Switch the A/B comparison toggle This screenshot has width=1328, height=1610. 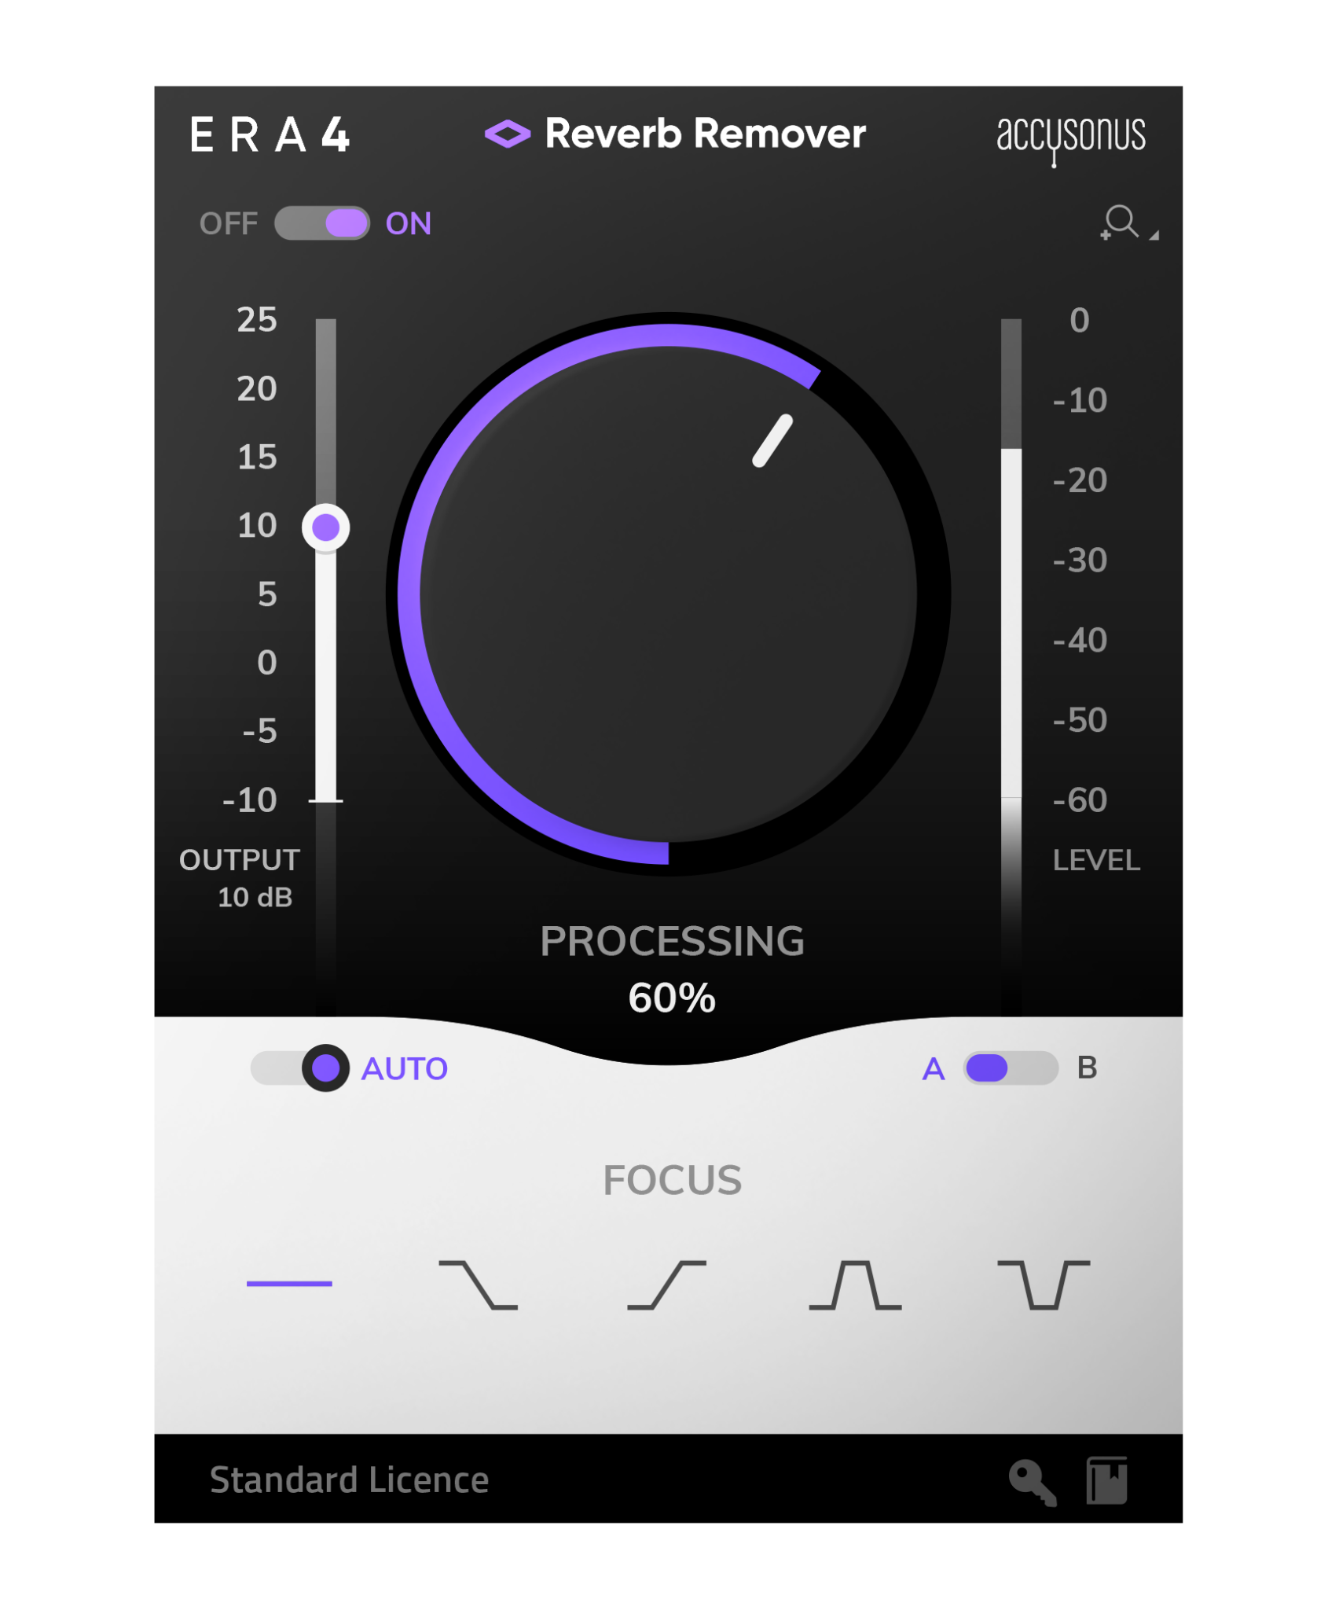click(1011, 1068)
